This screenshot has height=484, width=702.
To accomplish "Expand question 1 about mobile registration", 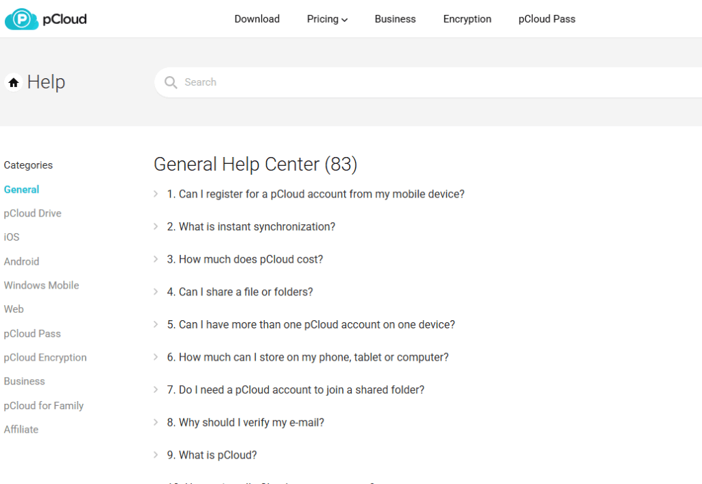I will tap(315, 194).
